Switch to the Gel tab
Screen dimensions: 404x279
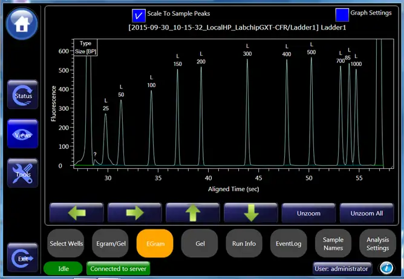[x=200, y=243]
